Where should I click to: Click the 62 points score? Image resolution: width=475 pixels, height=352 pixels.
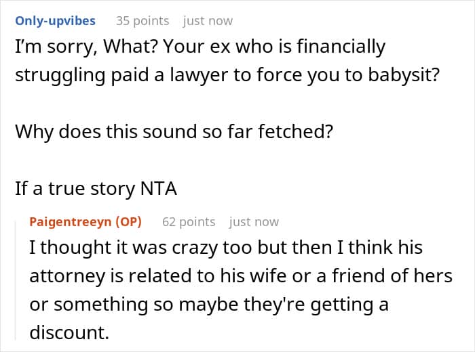coord(189,221)
